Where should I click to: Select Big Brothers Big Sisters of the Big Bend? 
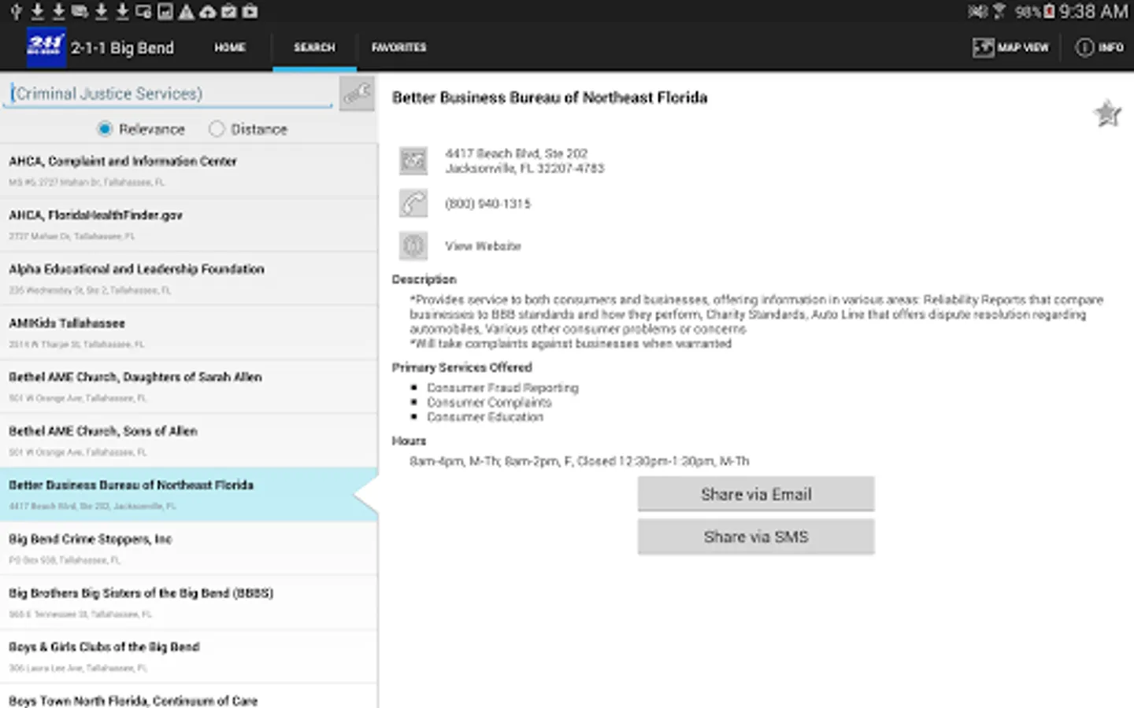189,603
